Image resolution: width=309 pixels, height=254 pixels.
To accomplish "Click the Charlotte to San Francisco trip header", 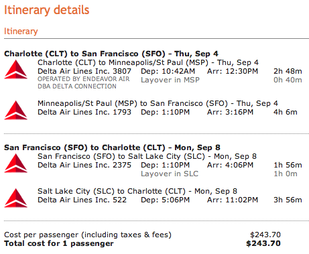I will [x=111, y=54].
